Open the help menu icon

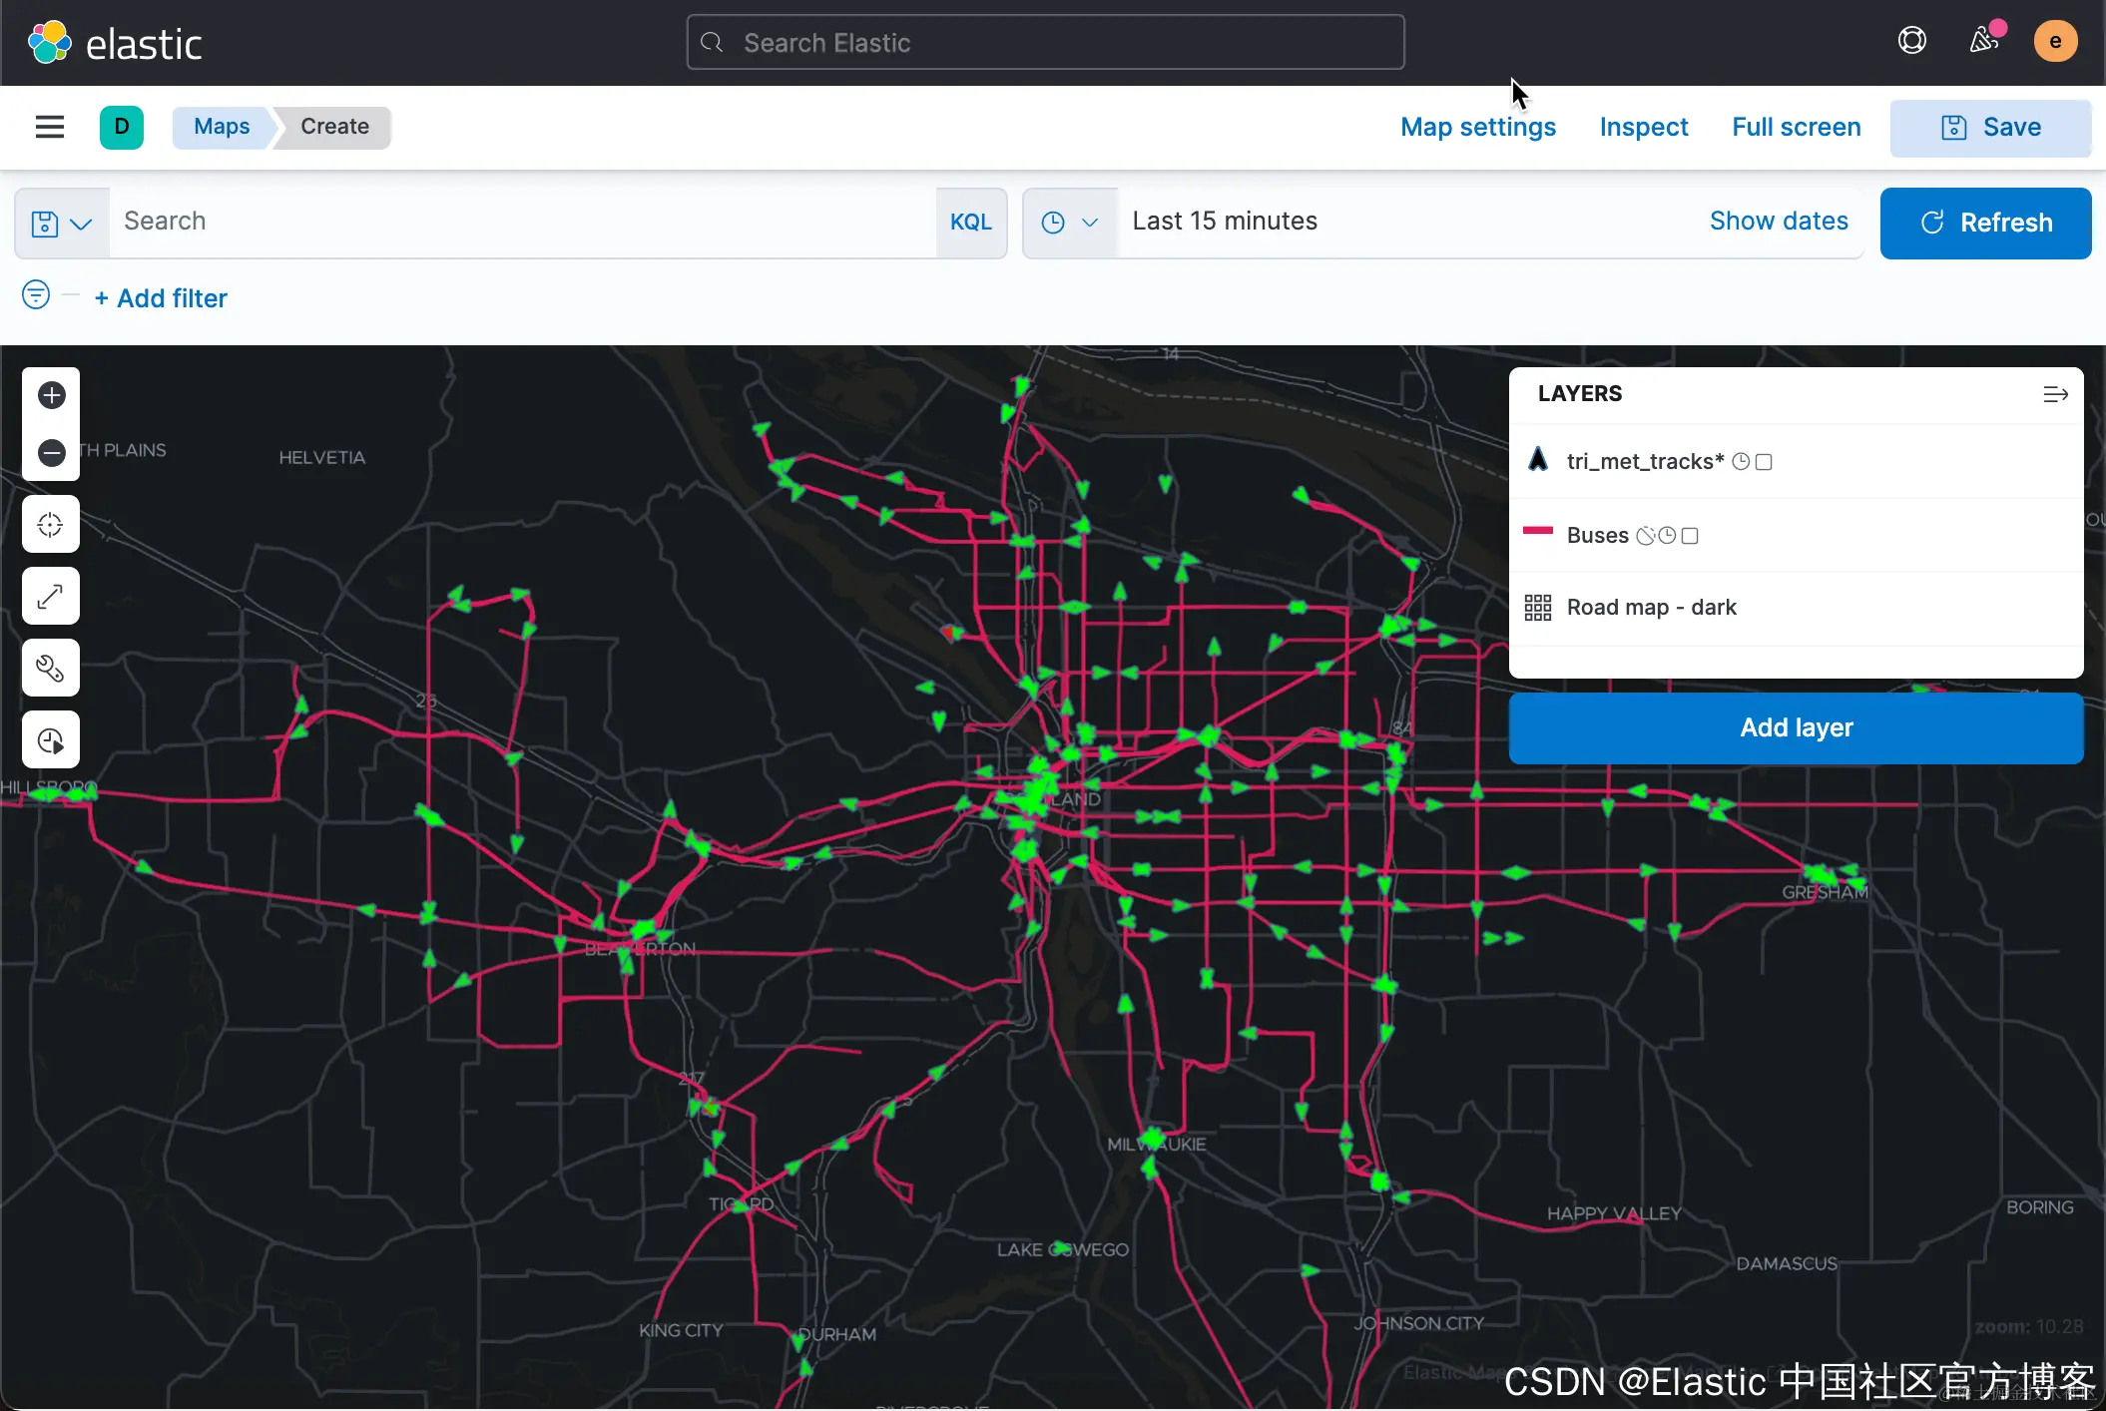pyautogui.click(x=1911, y=41)
